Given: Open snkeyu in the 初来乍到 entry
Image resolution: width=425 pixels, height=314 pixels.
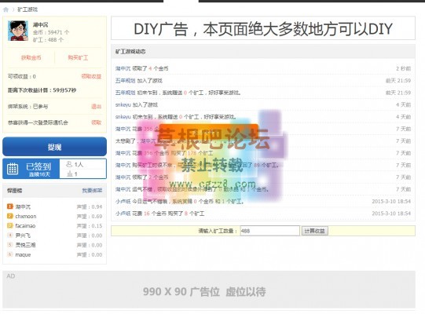Looking at the screenshot, I should click(123, 117).
